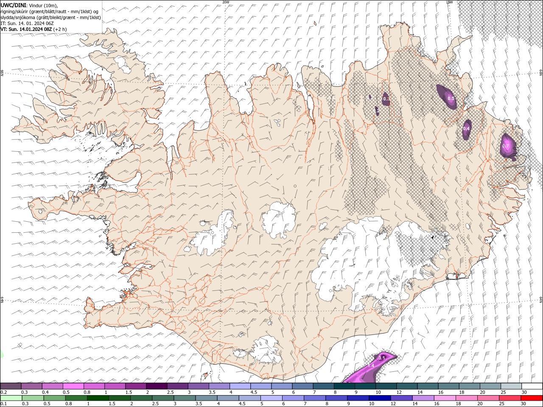
Task: Click the 15W longitude label at the top edge
Action: coord(449,2)
